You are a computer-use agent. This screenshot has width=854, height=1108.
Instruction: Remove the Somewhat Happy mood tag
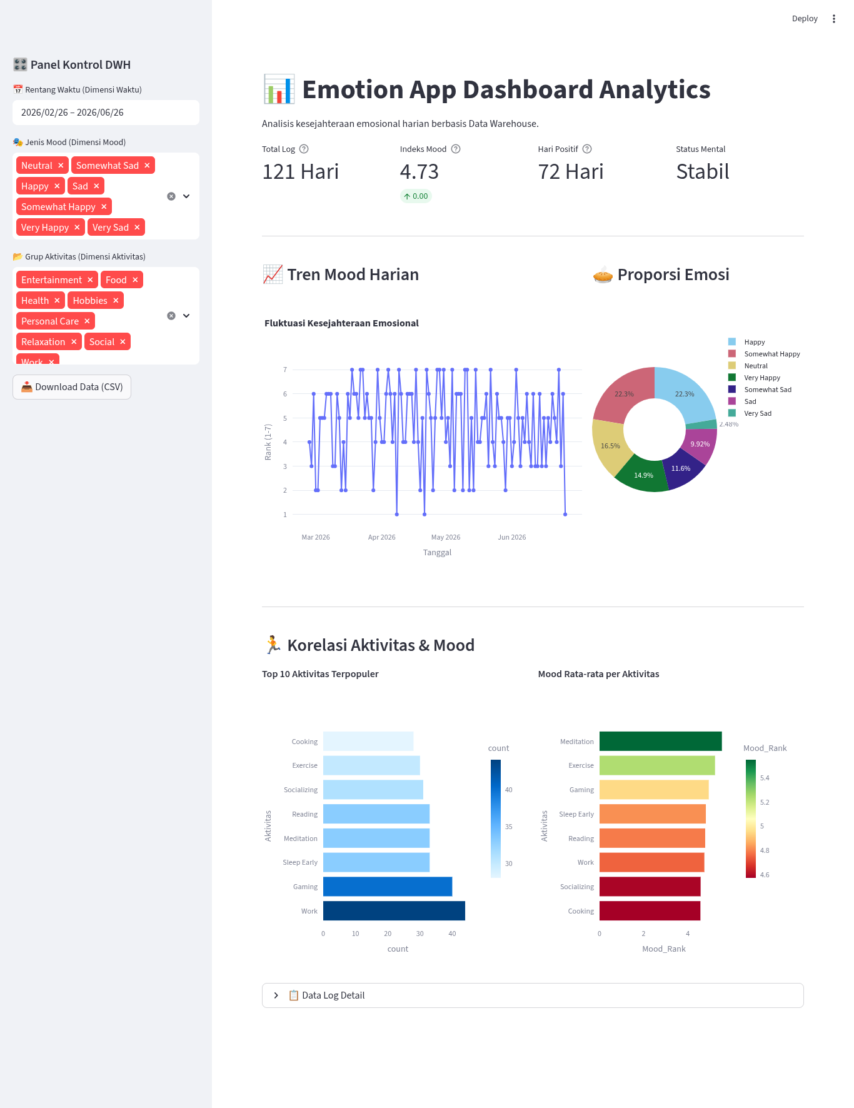tap(104, 207)
